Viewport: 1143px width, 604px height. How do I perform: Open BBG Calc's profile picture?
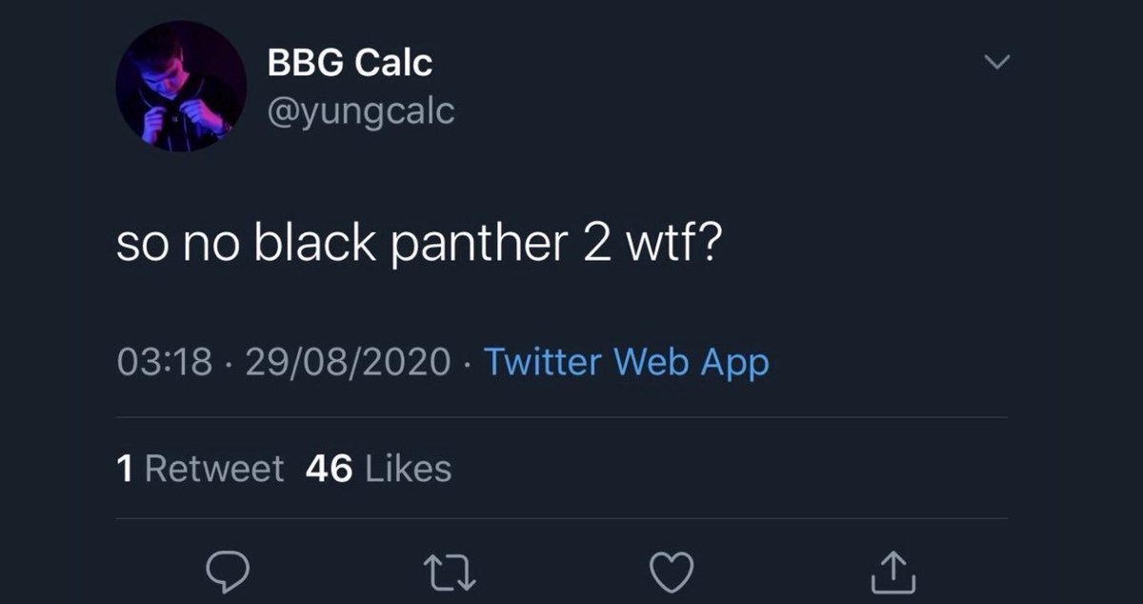181,87
